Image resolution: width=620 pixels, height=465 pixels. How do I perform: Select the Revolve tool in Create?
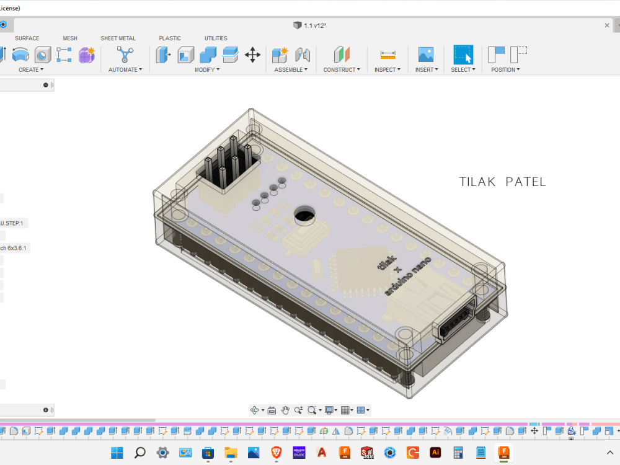click(x=20, y=55)
